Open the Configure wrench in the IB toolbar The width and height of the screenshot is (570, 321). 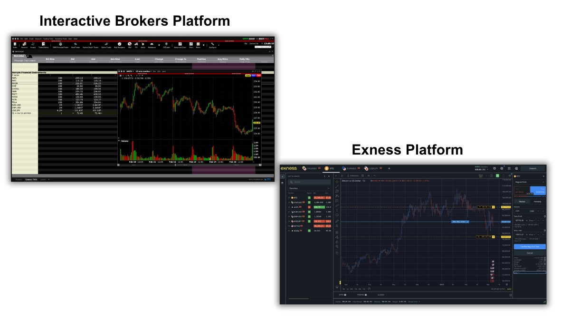pos(212,45)
